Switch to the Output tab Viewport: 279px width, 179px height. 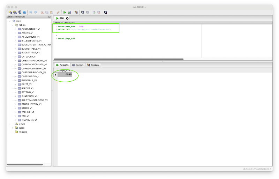pyautogui.click(x=77, y=65)
